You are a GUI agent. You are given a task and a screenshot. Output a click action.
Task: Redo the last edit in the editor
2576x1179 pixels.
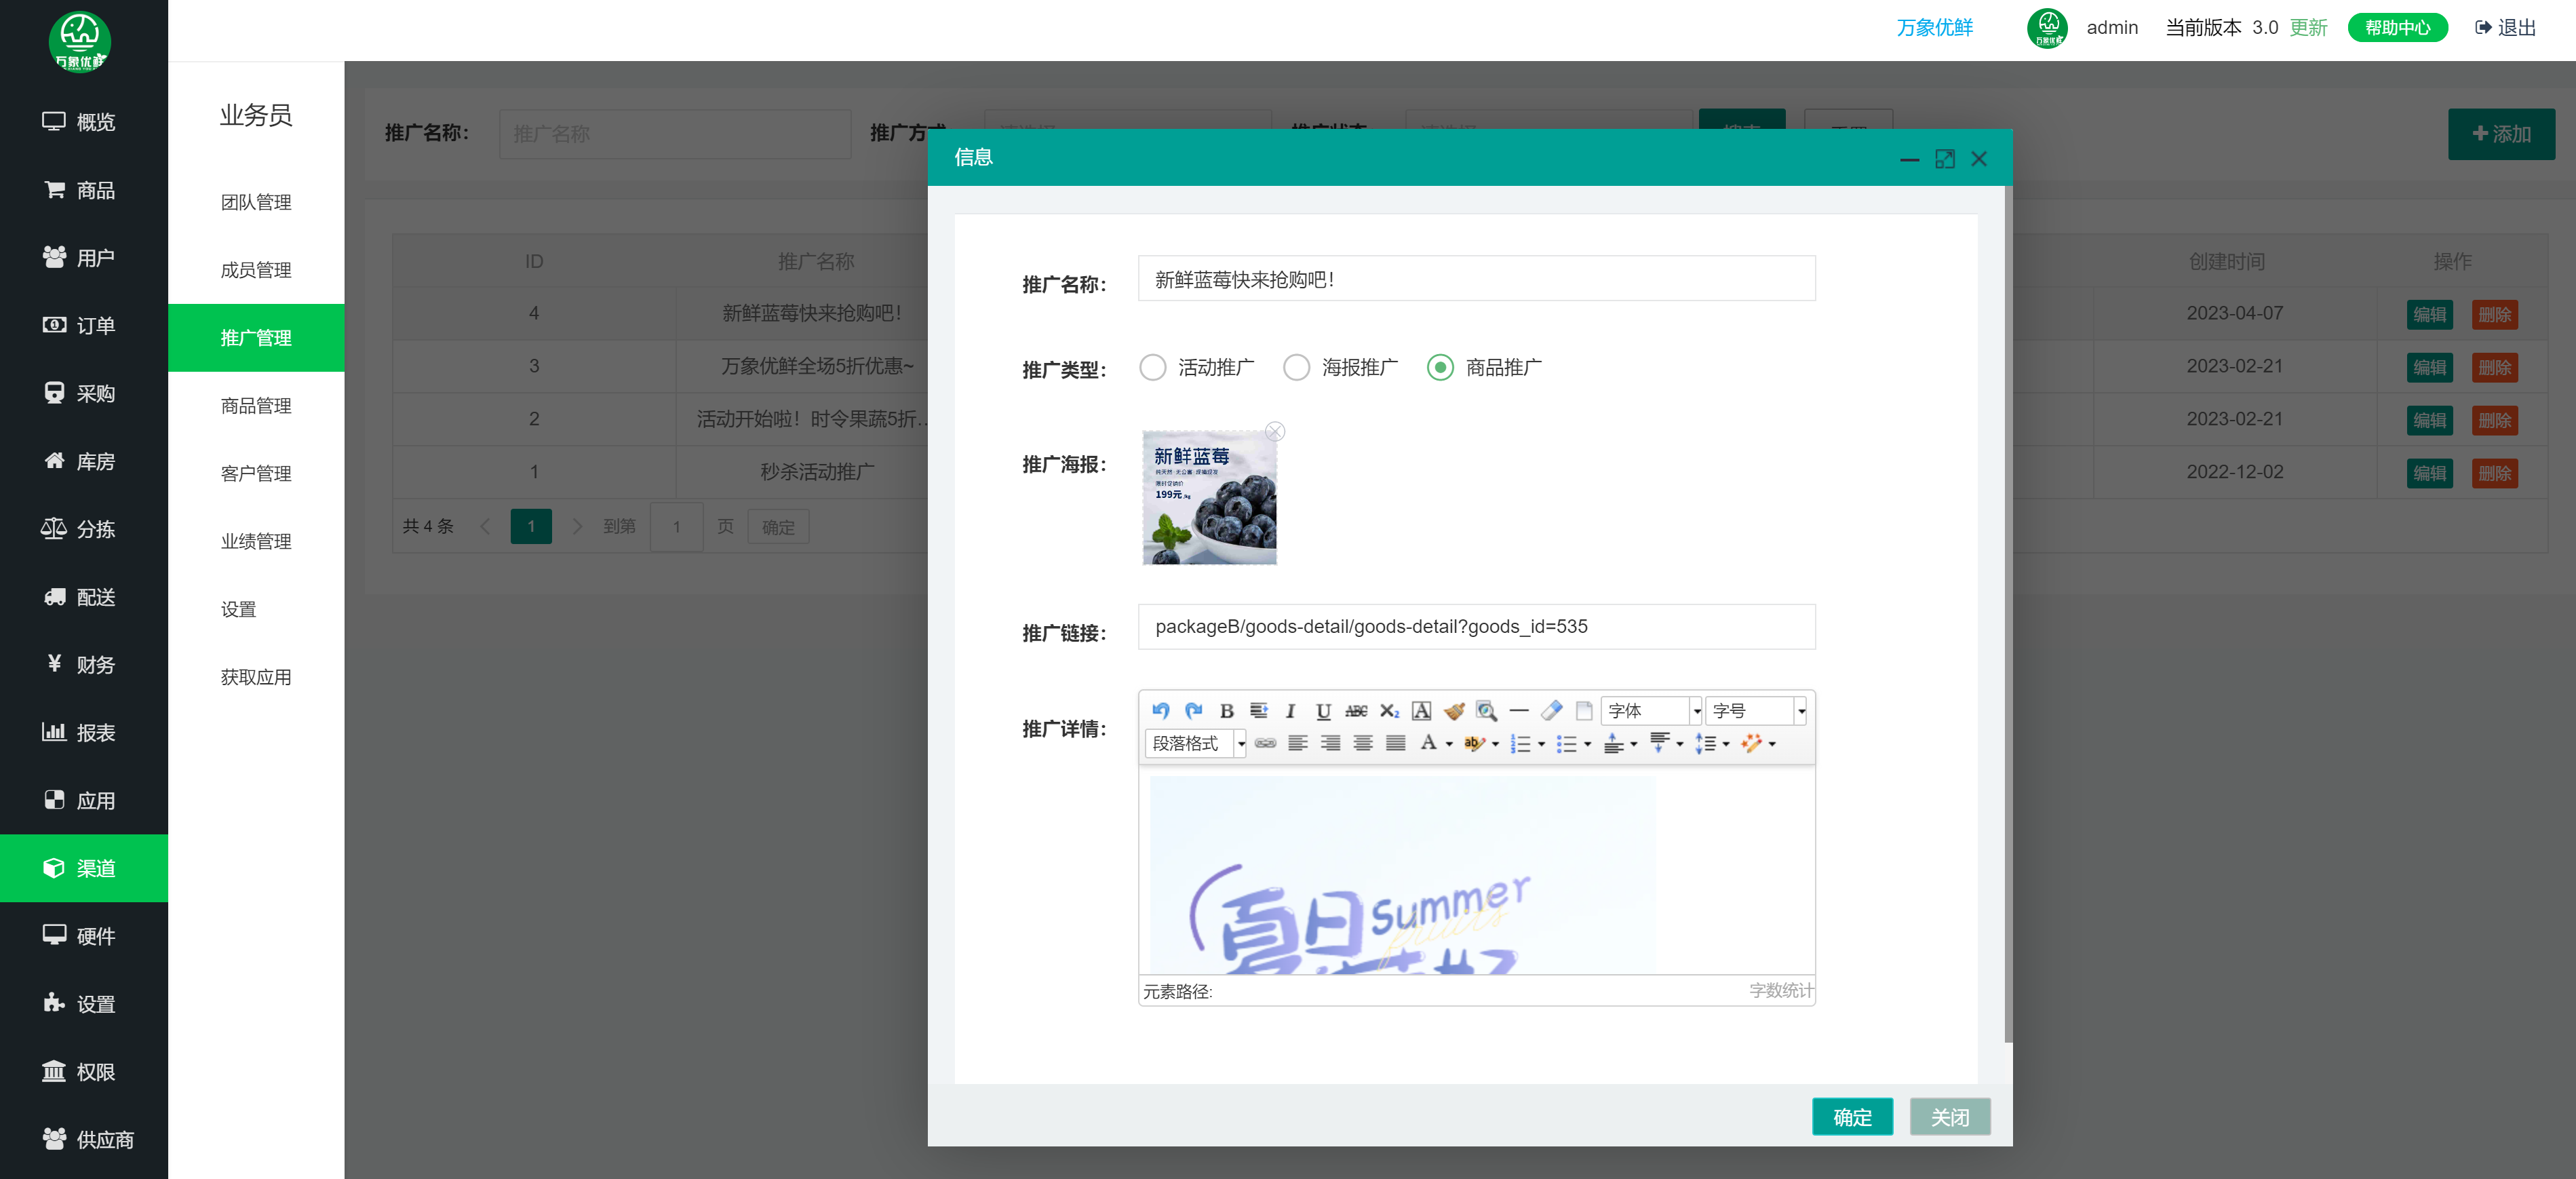[1193, 711]
